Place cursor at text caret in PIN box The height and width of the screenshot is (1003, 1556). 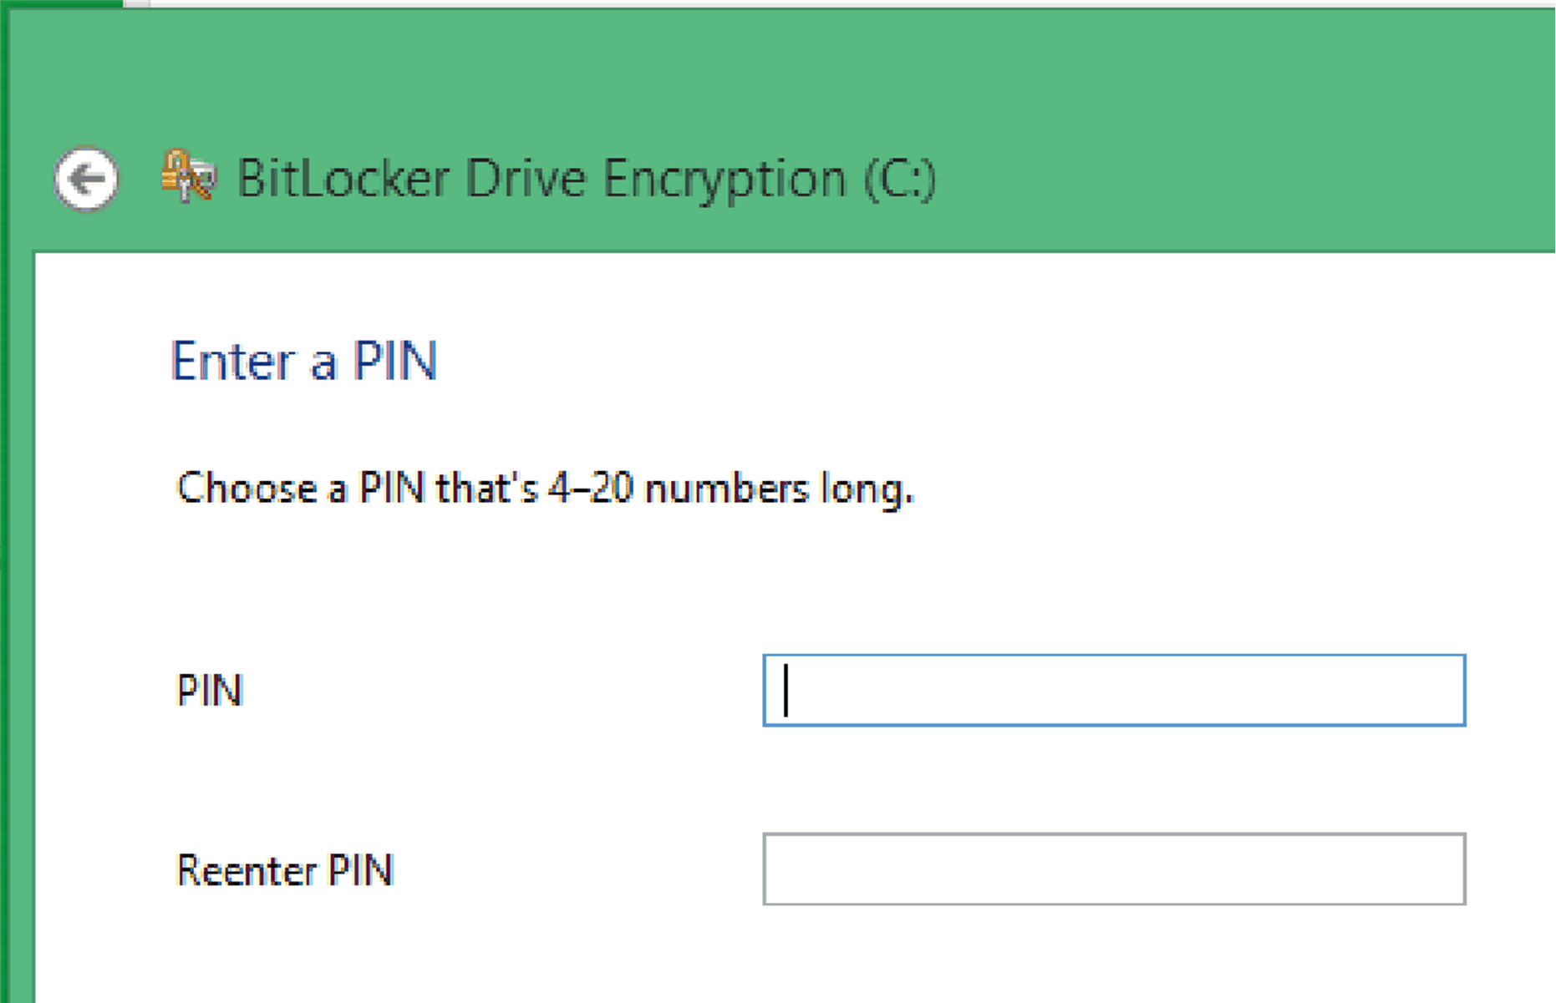(x=786, y=691)
